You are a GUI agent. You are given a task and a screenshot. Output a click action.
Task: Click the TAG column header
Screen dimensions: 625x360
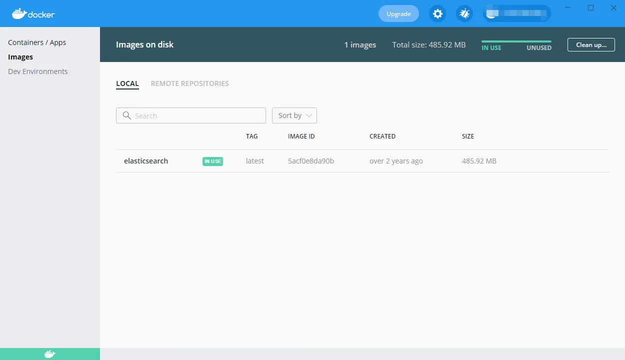(x=252, y=136)
